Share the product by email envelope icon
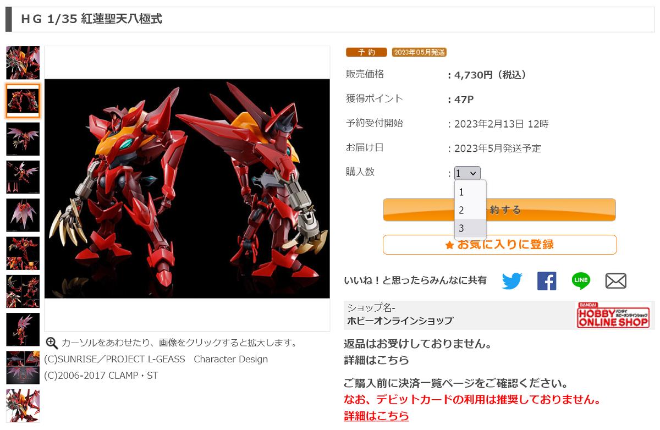The height and width of the screenshot is (430, 660). point(615,281)
